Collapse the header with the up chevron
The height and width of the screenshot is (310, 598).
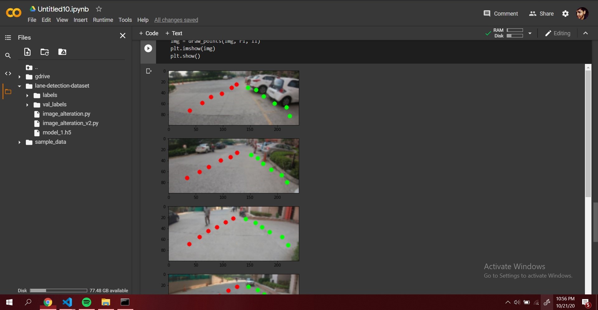[586, 33]
